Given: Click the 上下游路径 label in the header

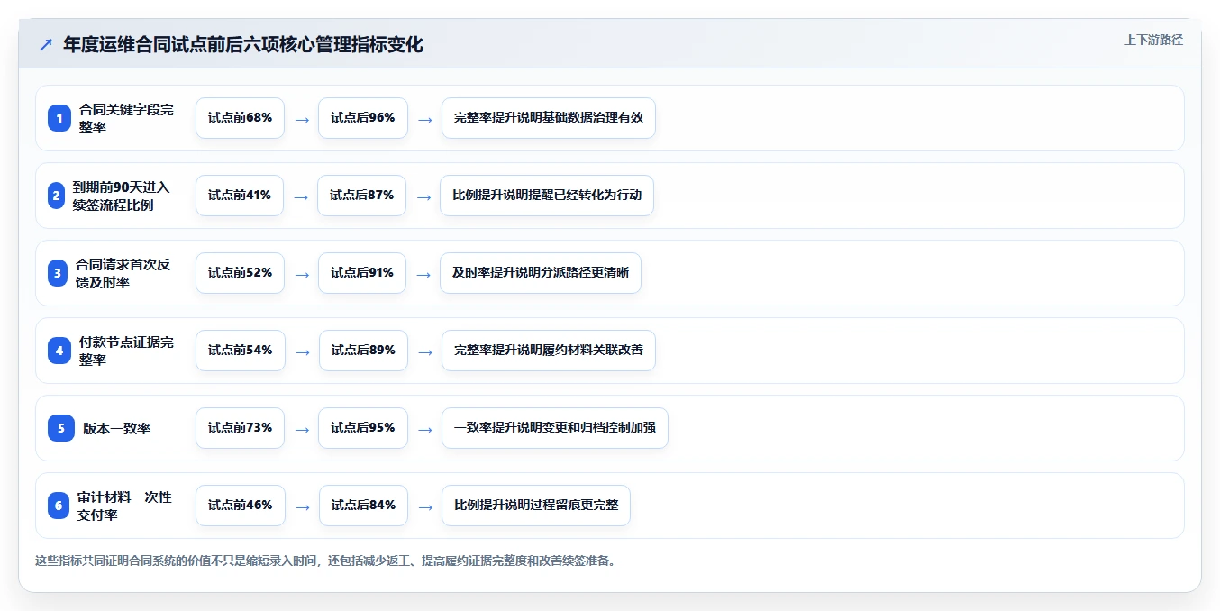Looking at the screenshot, I should pos(1153,40).
